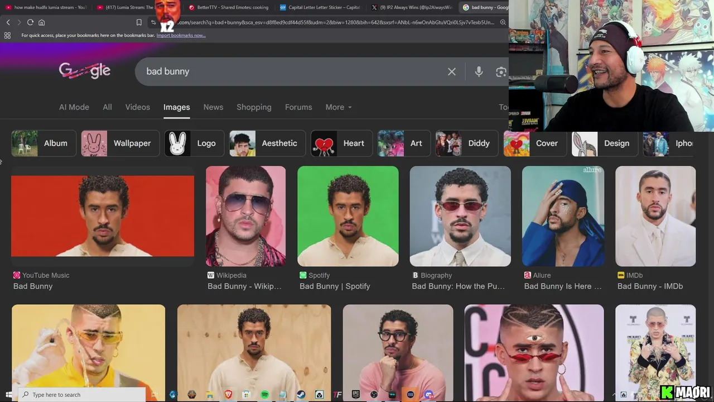The width and height of the screenshot is (714, 402).
Task: Open 'Bad Bunny | Spotify' result link
Action: point(335,286)
